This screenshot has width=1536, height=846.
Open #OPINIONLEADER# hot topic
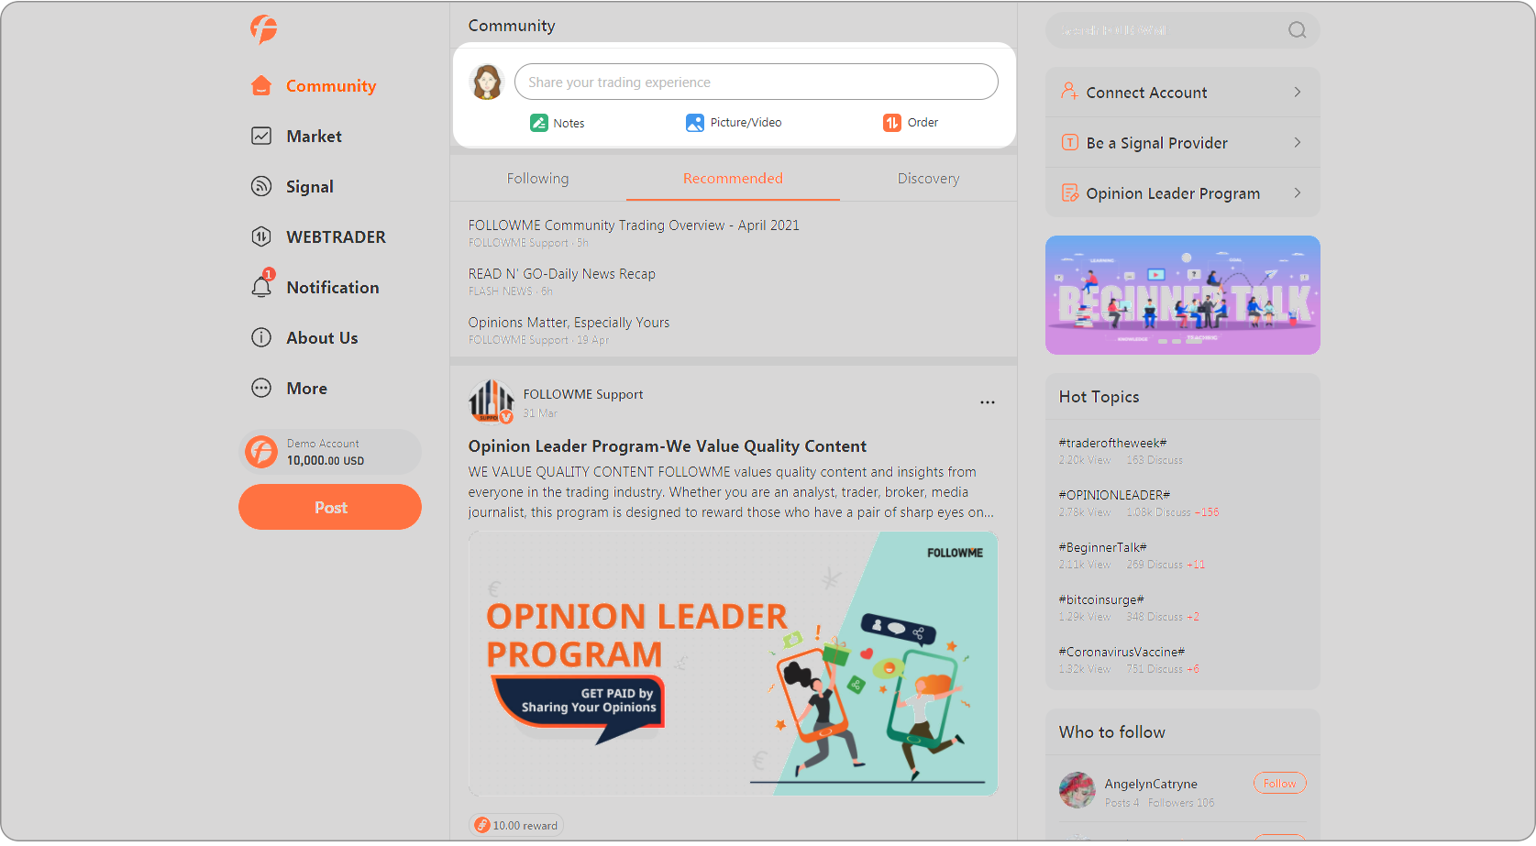(1114, 495)
